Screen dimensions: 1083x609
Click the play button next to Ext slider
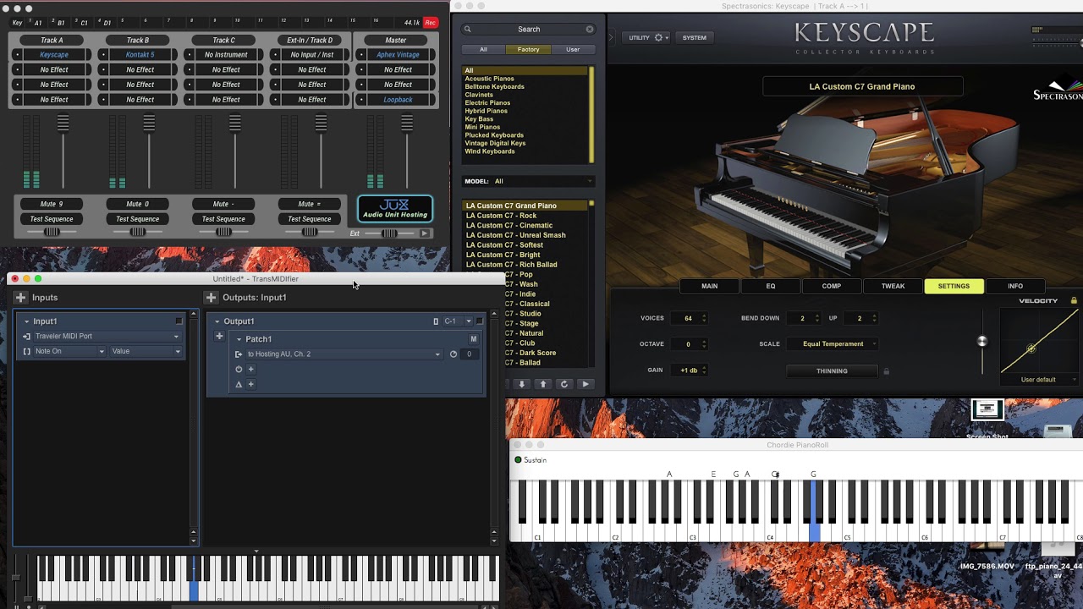pyautogui.click(x=425, y=233)
